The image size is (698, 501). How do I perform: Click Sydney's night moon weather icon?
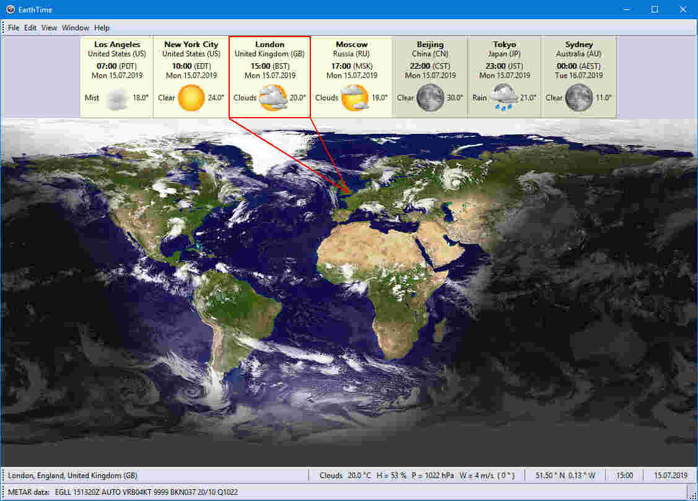(x=578, y=98)
